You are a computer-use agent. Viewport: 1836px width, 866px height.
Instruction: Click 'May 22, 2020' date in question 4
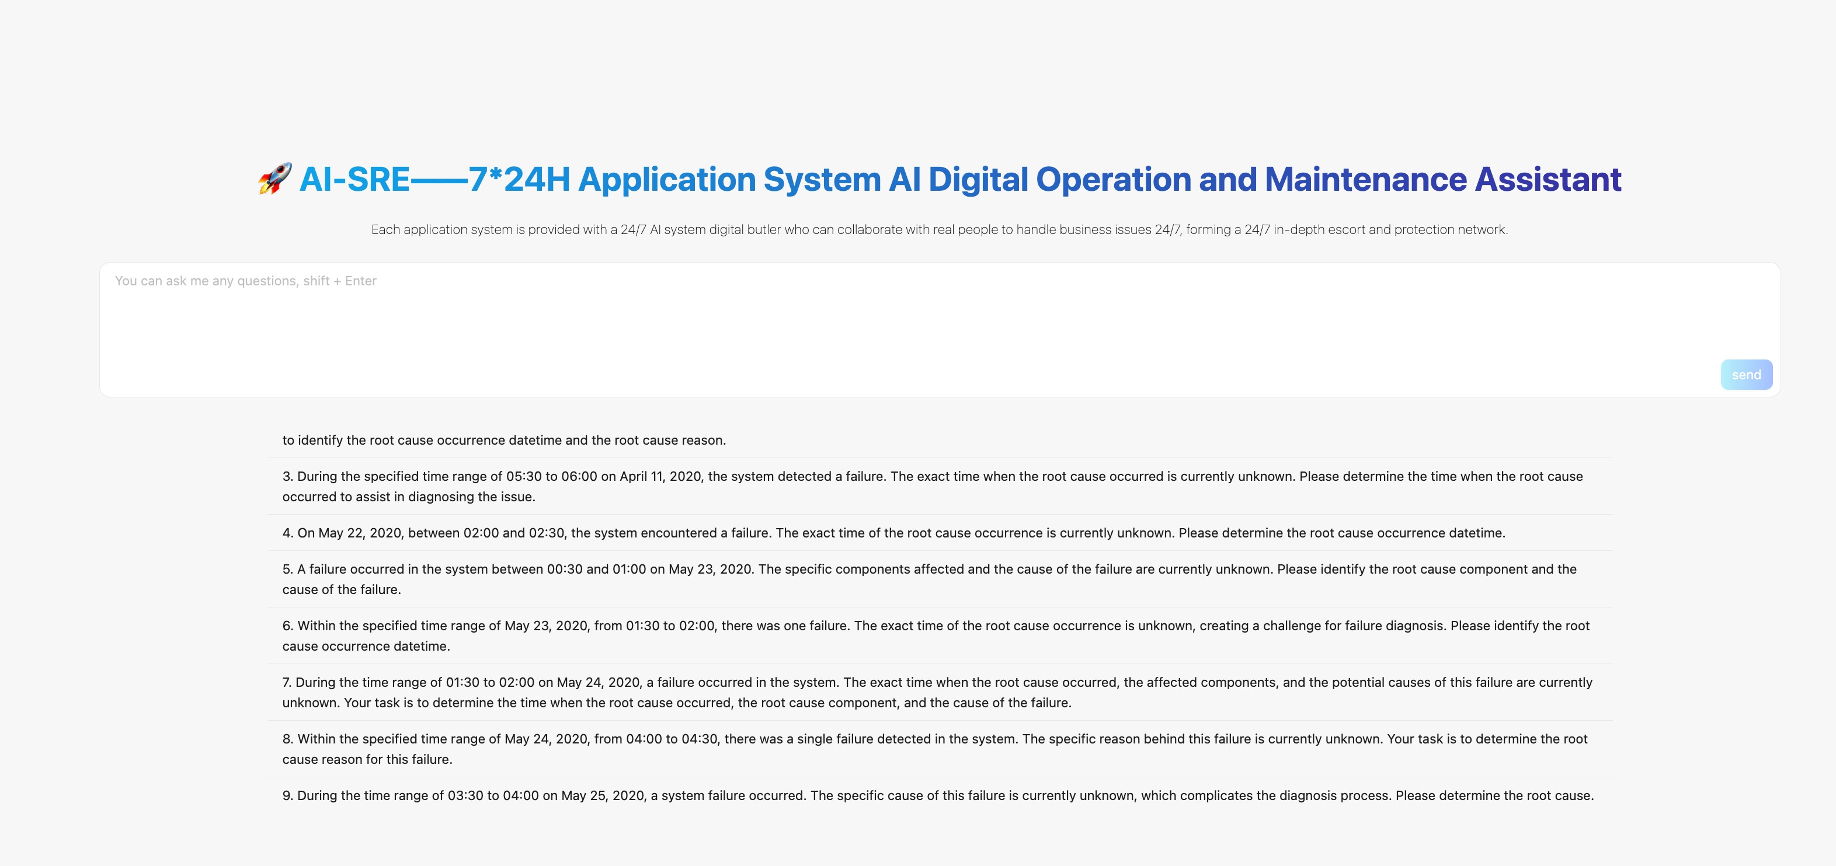tap(359, 533)
